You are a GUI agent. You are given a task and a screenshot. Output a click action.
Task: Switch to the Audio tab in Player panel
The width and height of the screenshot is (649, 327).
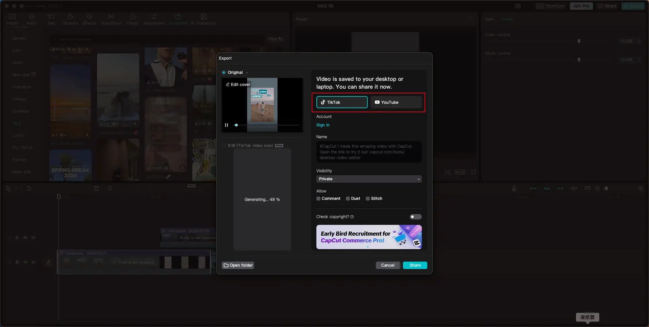pyautogui.click(x=507, y=19)
